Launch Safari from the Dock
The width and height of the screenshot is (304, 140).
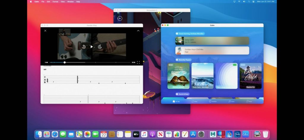55,134
